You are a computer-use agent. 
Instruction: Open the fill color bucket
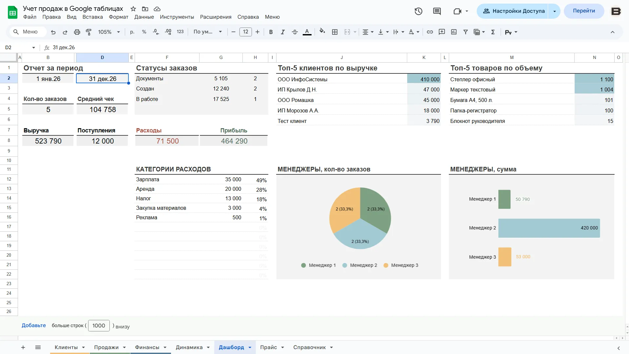point(322,31)
